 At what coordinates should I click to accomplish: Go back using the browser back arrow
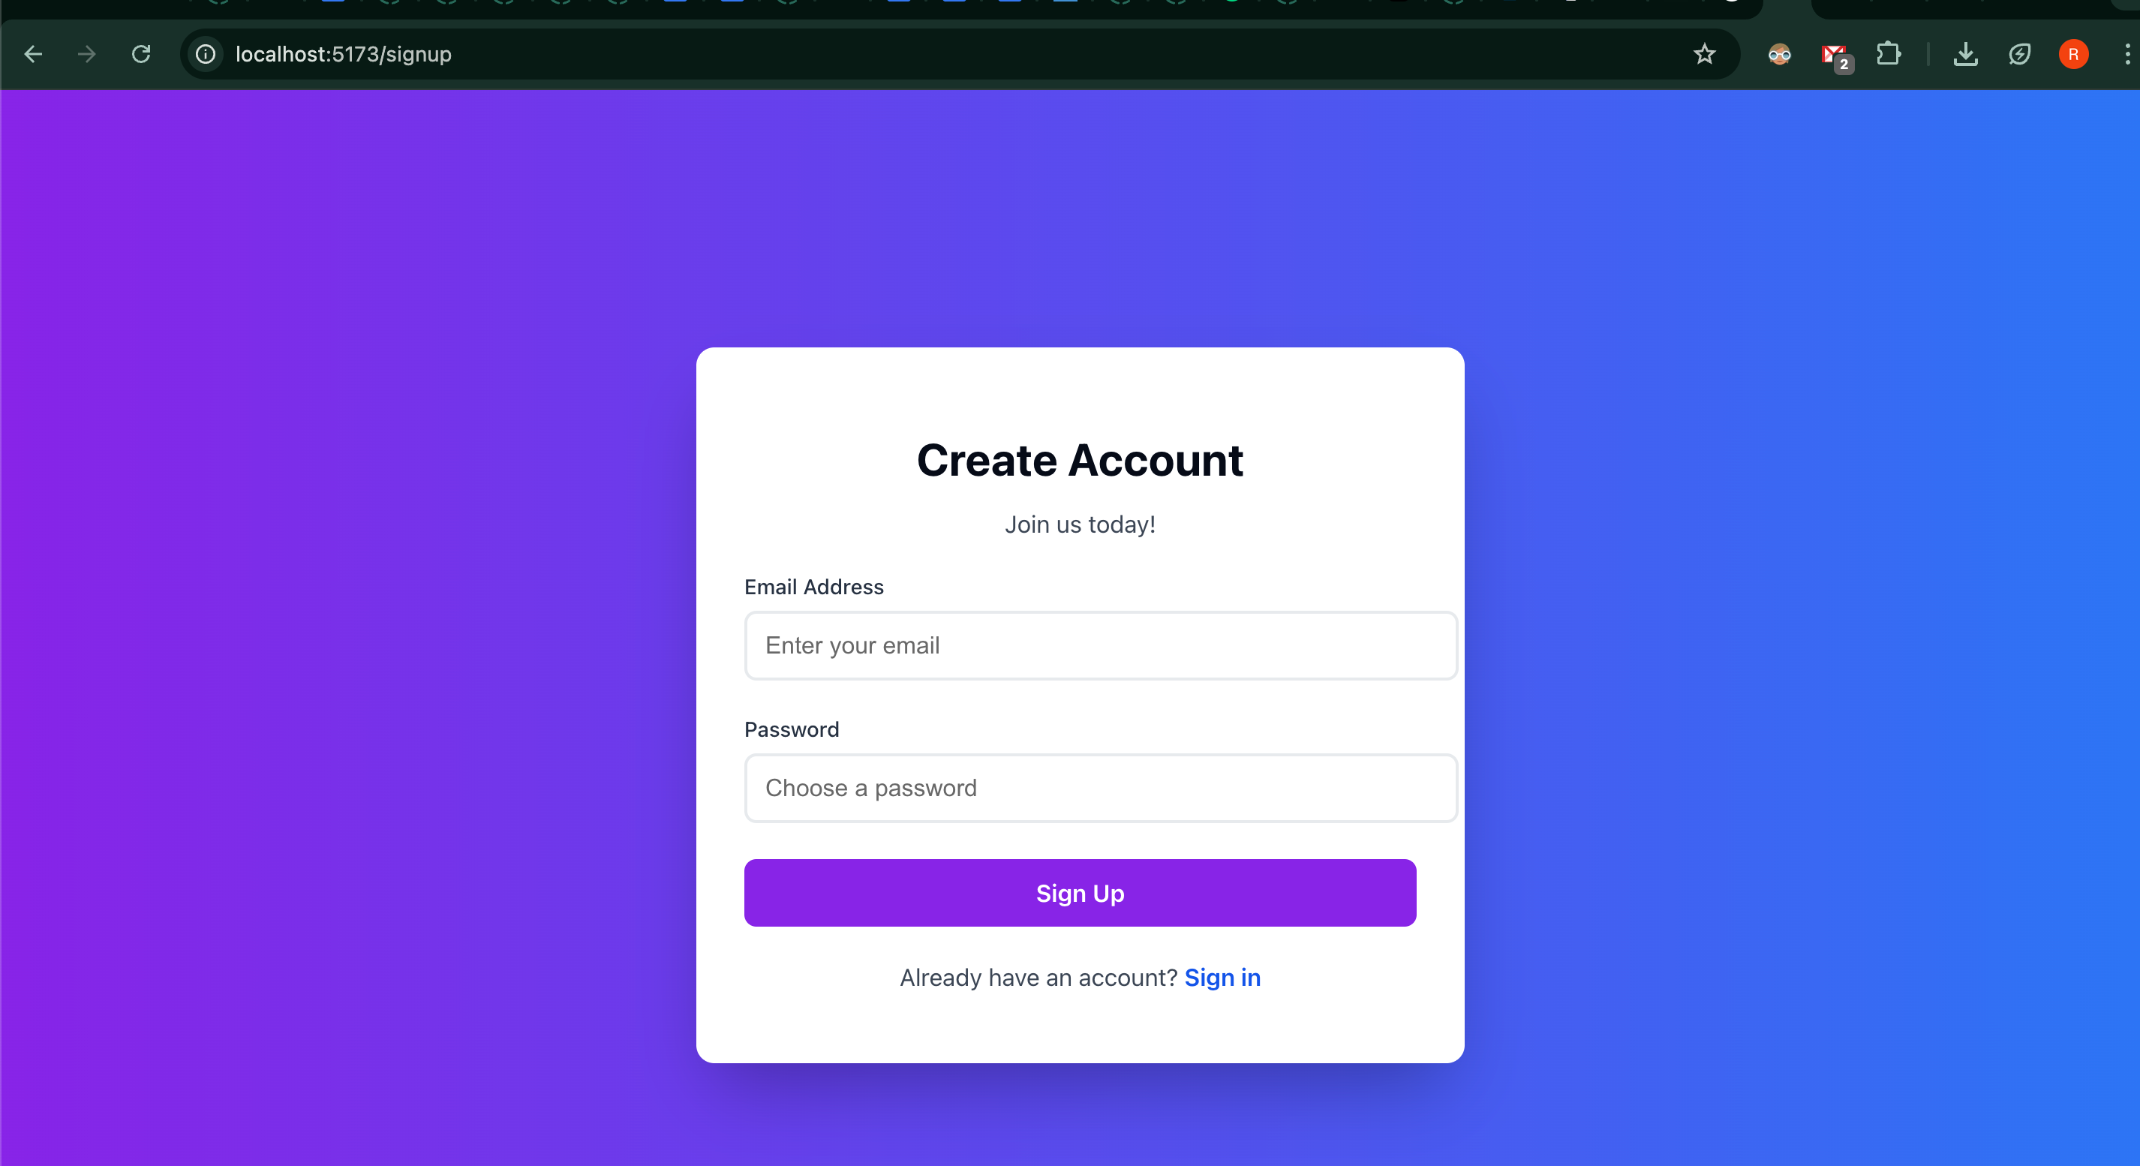[33, 55]
